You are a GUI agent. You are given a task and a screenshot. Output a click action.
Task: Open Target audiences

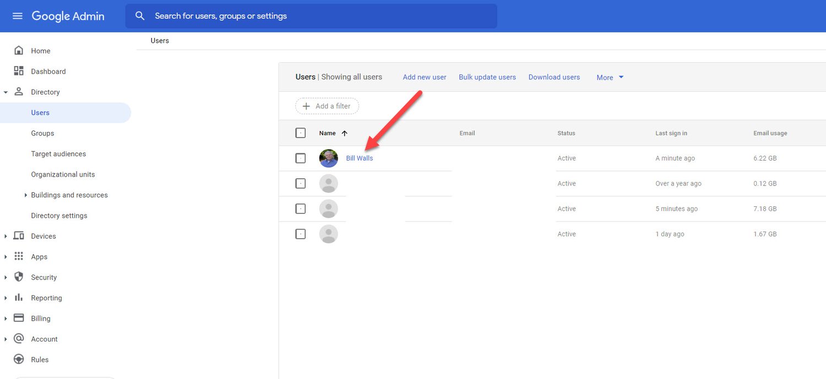coord(58,153)
